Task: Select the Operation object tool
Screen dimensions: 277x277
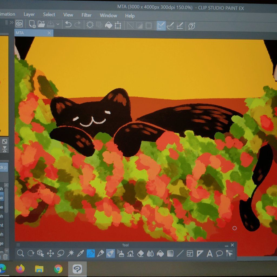Action: [41, 253]
